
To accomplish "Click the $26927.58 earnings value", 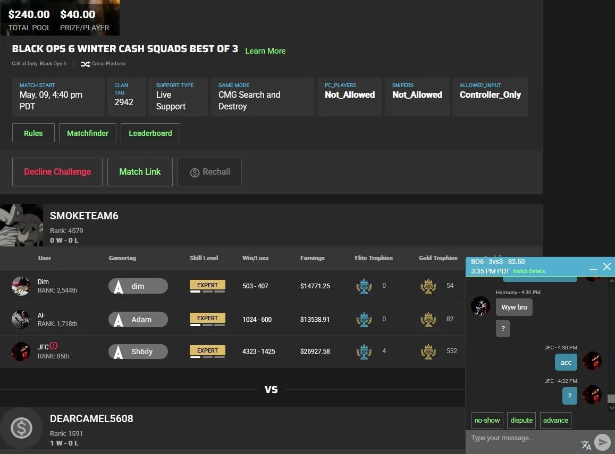I will (315, 352).
